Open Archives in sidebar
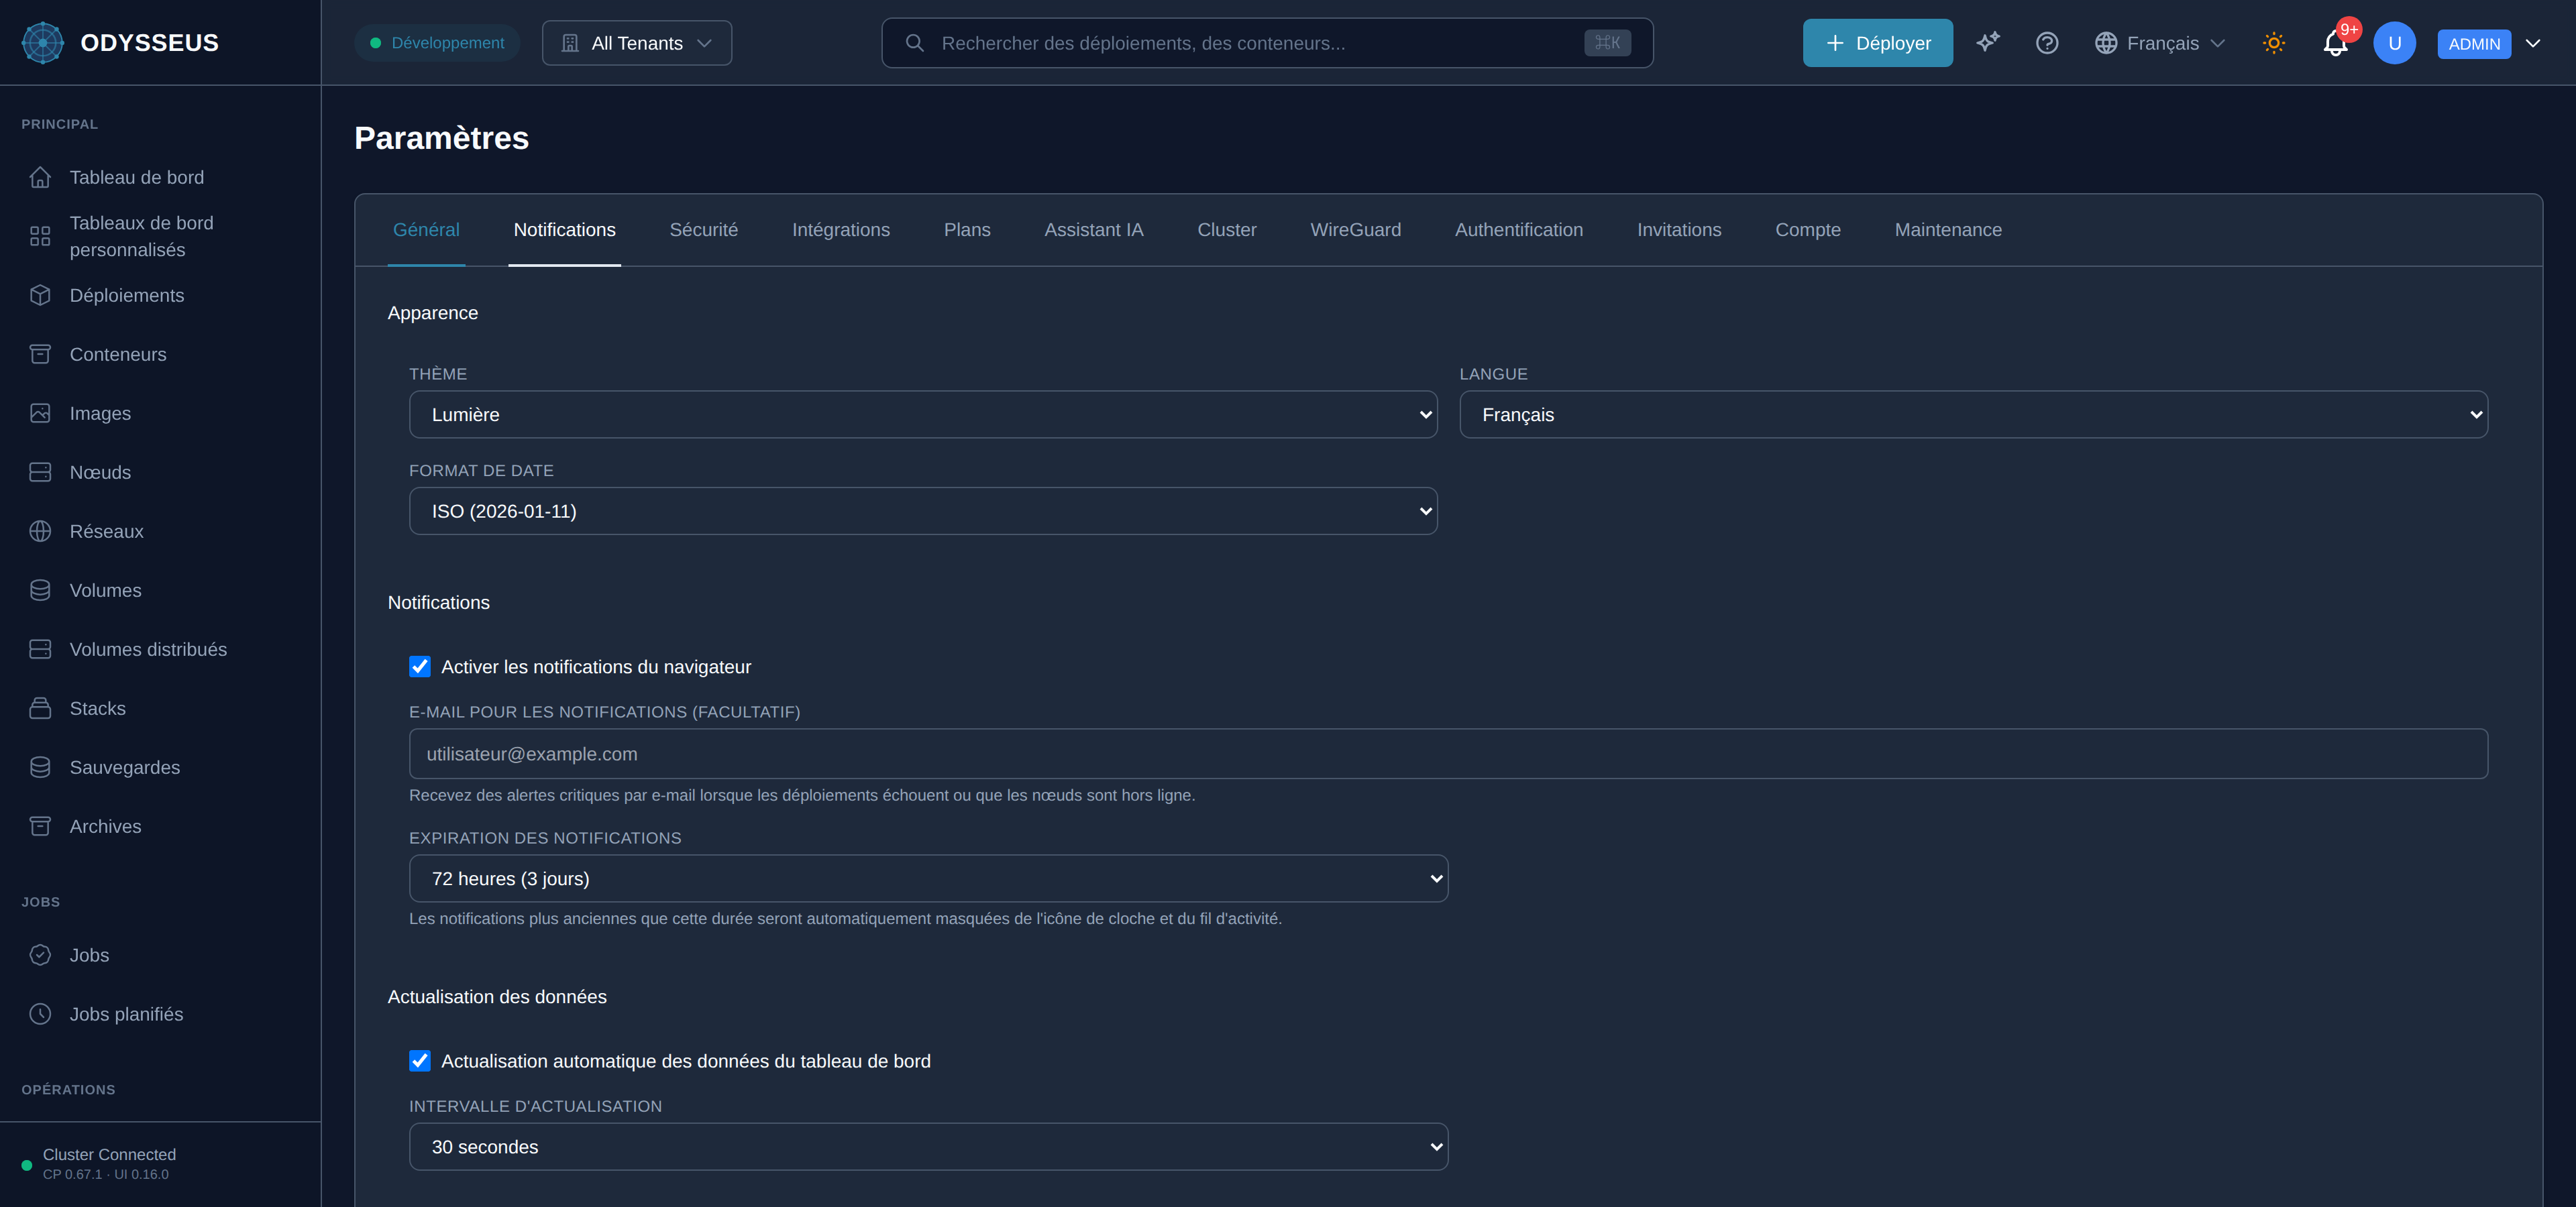The width and height of the screenshot is (2576, 1207). (160, 825)
